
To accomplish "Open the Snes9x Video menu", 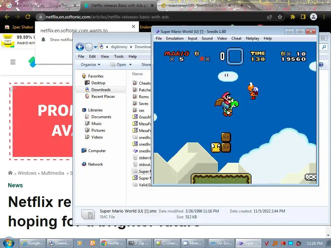I will (x=222, y=38).
